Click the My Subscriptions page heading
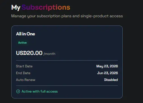Viewport: 143px width, 103px height. pos(41,7)
